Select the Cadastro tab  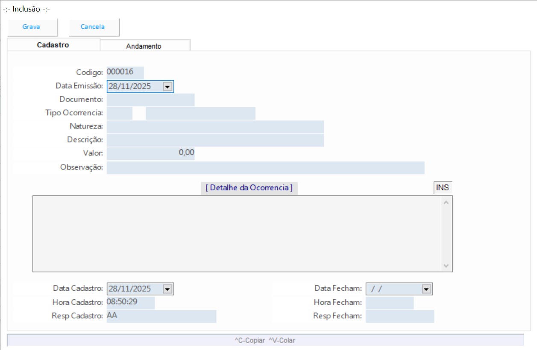click(53, 45)
